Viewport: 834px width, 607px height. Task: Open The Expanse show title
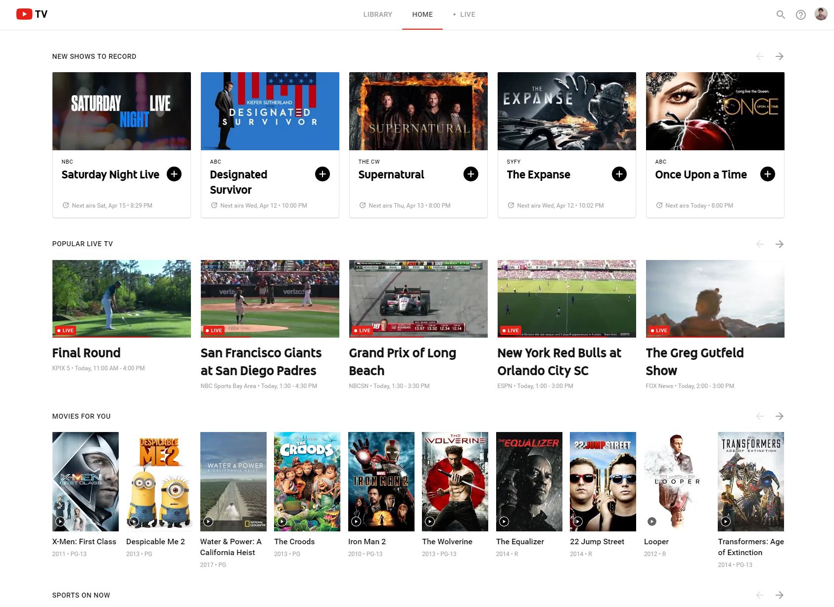click(539, 174)
